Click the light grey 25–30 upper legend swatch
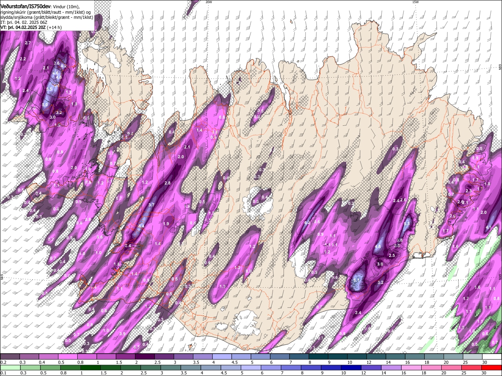 (x=473, y=357)
